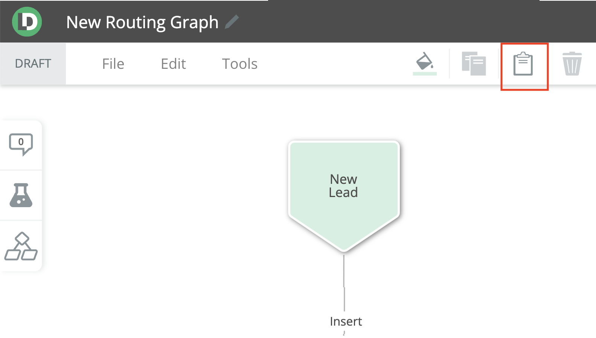596x338 pixels.
Task: Click the green color bar under paint bucket
Action: tap(425, 74)
